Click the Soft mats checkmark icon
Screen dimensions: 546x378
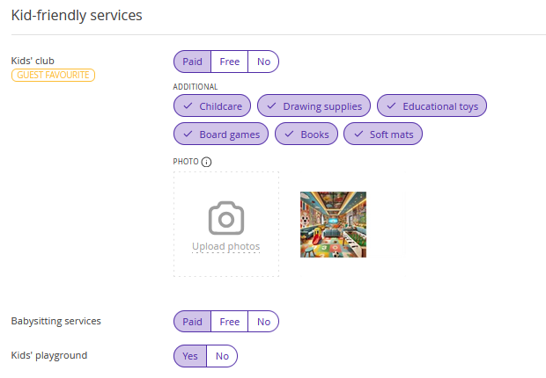(x=358, y=134)
